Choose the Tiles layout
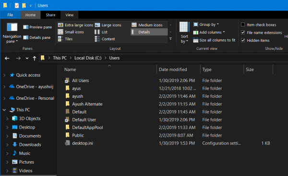 (x=65, y=39)
